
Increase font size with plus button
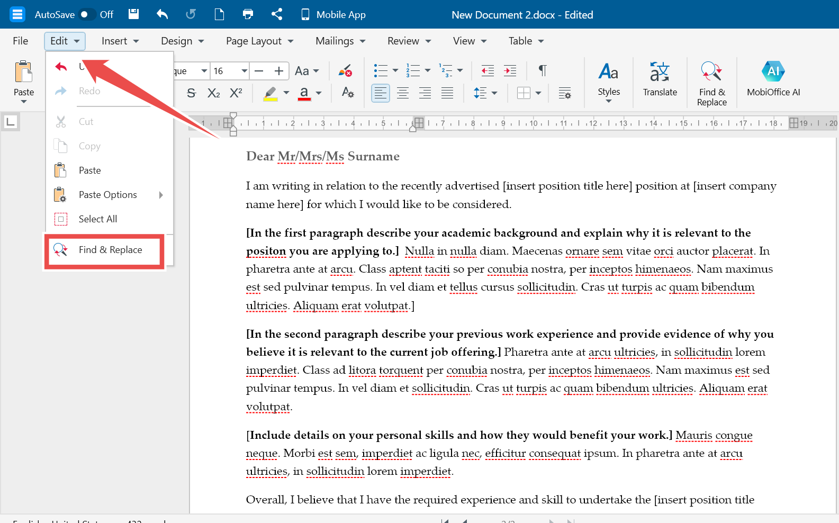click(x=279, y=71)
